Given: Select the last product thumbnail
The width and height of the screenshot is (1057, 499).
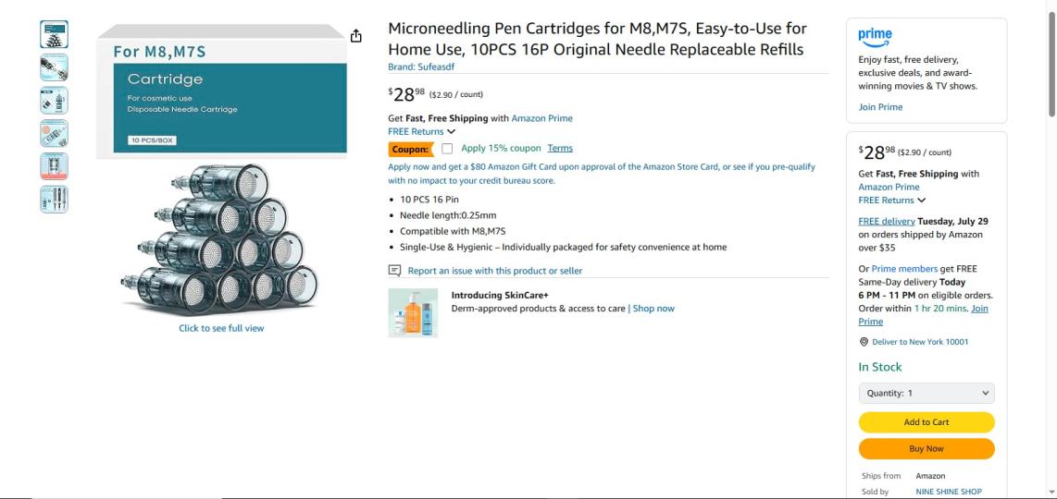Looking at the screenshot, I should point(54,200).
